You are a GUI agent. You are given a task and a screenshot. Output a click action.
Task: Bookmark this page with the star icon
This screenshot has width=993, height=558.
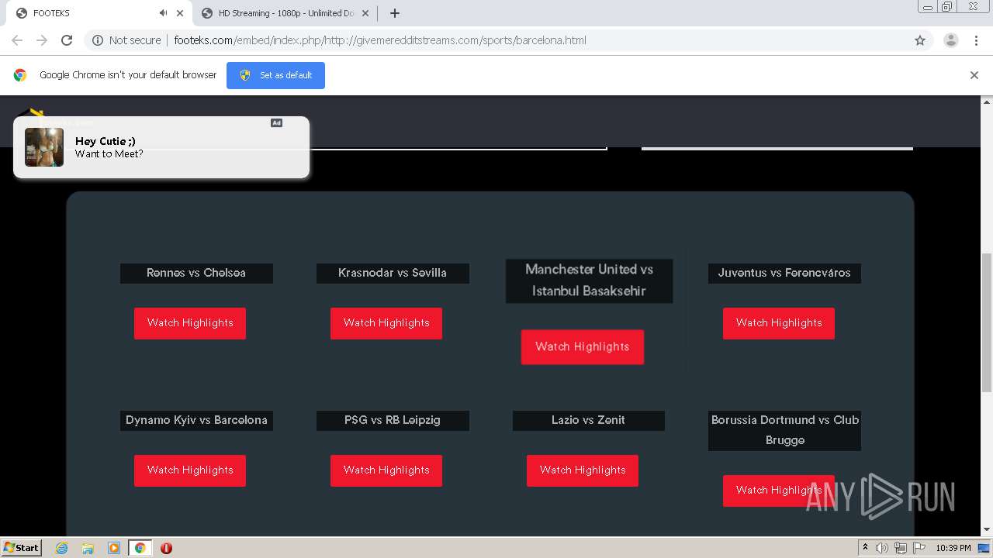920,40
